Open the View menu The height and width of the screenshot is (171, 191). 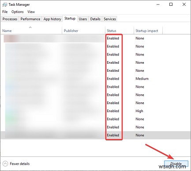31,12
